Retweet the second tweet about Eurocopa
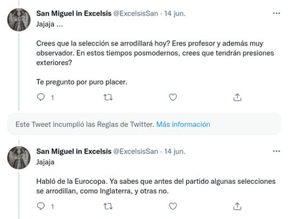Image resolution: width=288 pixels, height=219 pixels. [x=108, y=206]
